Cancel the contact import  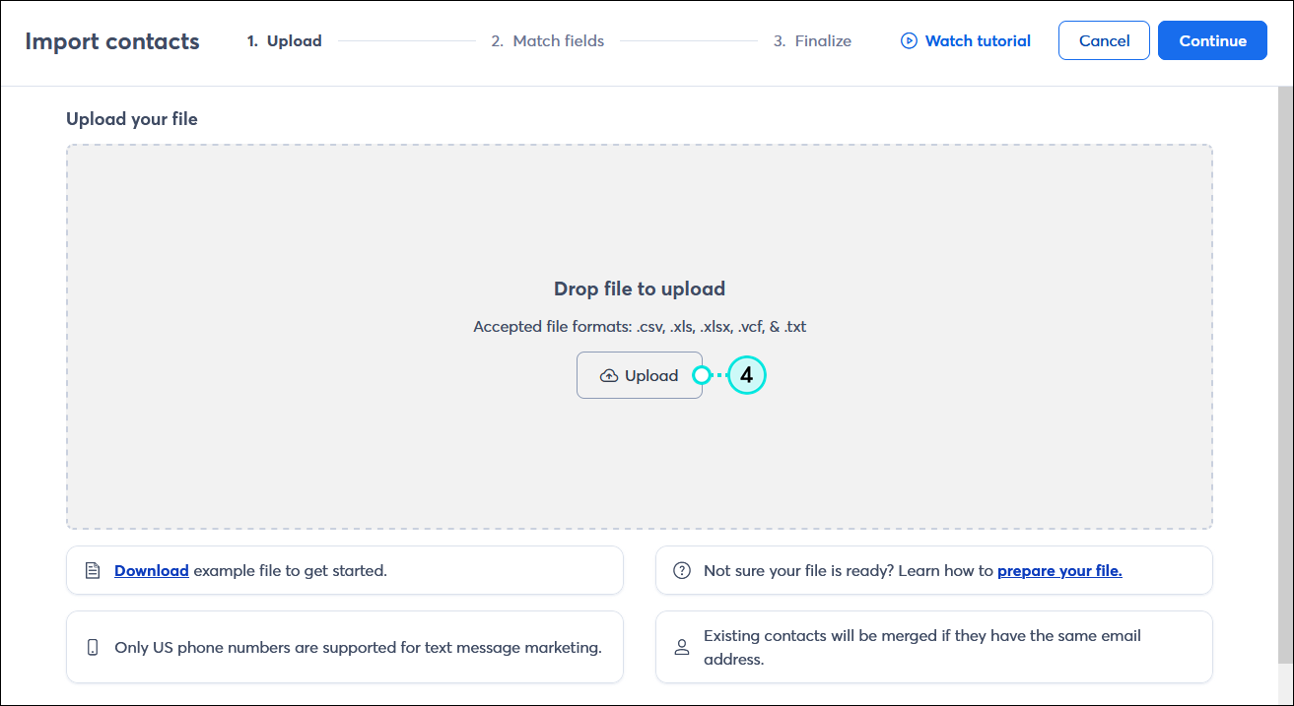[1104, 40]
